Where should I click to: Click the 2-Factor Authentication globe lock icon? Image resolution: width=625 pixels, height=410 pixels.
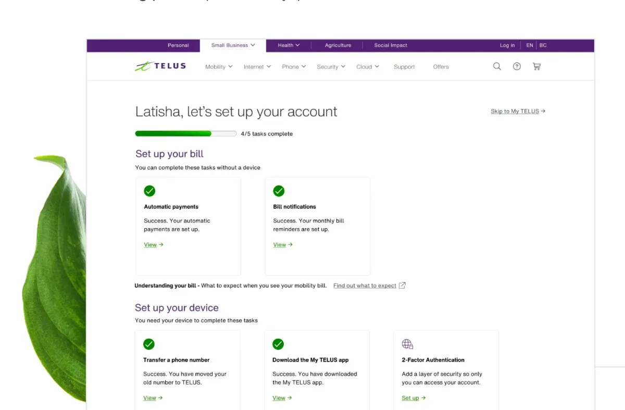[407, 344]
